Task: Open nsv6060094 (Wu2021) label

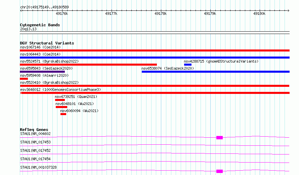Action: 79,111
